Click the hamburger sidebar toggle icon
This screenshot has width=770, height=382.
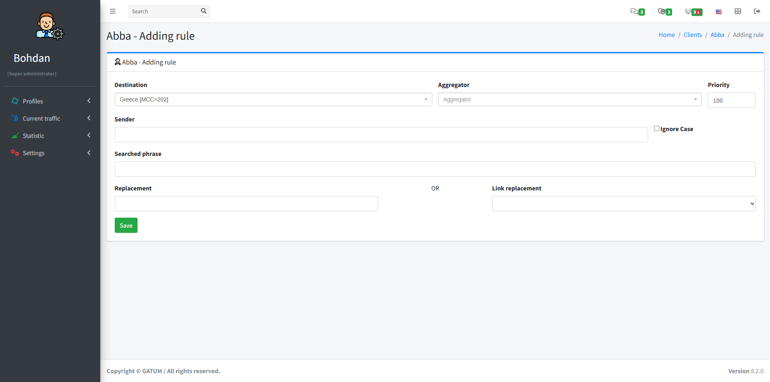click(113, 11)
